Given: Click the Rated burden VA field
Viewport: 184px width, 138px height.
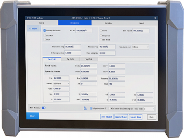Looking at the screenshot, I should coord(89,66).
